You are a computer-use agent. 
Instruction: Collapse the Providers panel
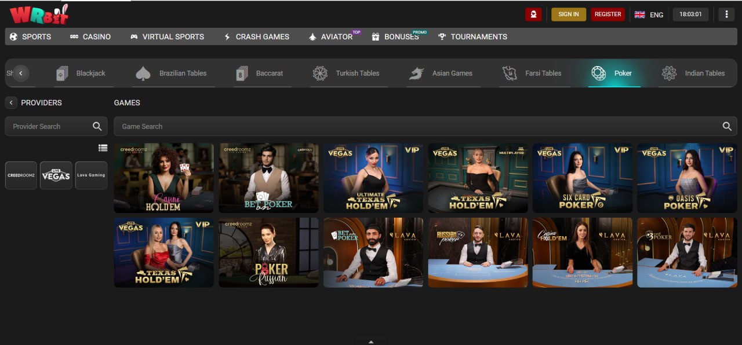[x=10, y=102]
